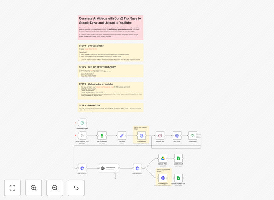Select the pink workflow title sticky note
The image size is (274, 200).
click(x=110, y=28)
